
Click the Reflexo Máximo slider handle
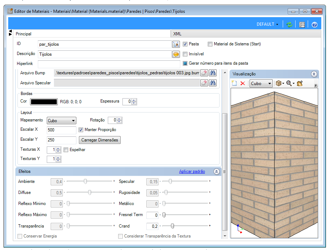(x=68, y=215)
